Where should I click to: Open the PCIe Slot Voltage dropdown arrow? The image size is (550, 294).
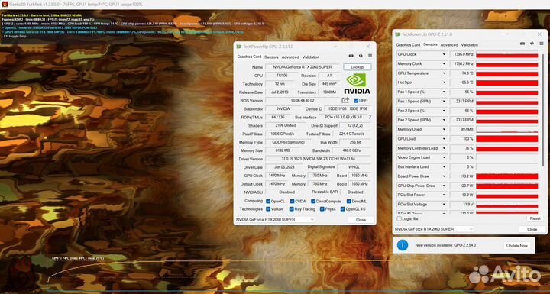click(444, 205)
